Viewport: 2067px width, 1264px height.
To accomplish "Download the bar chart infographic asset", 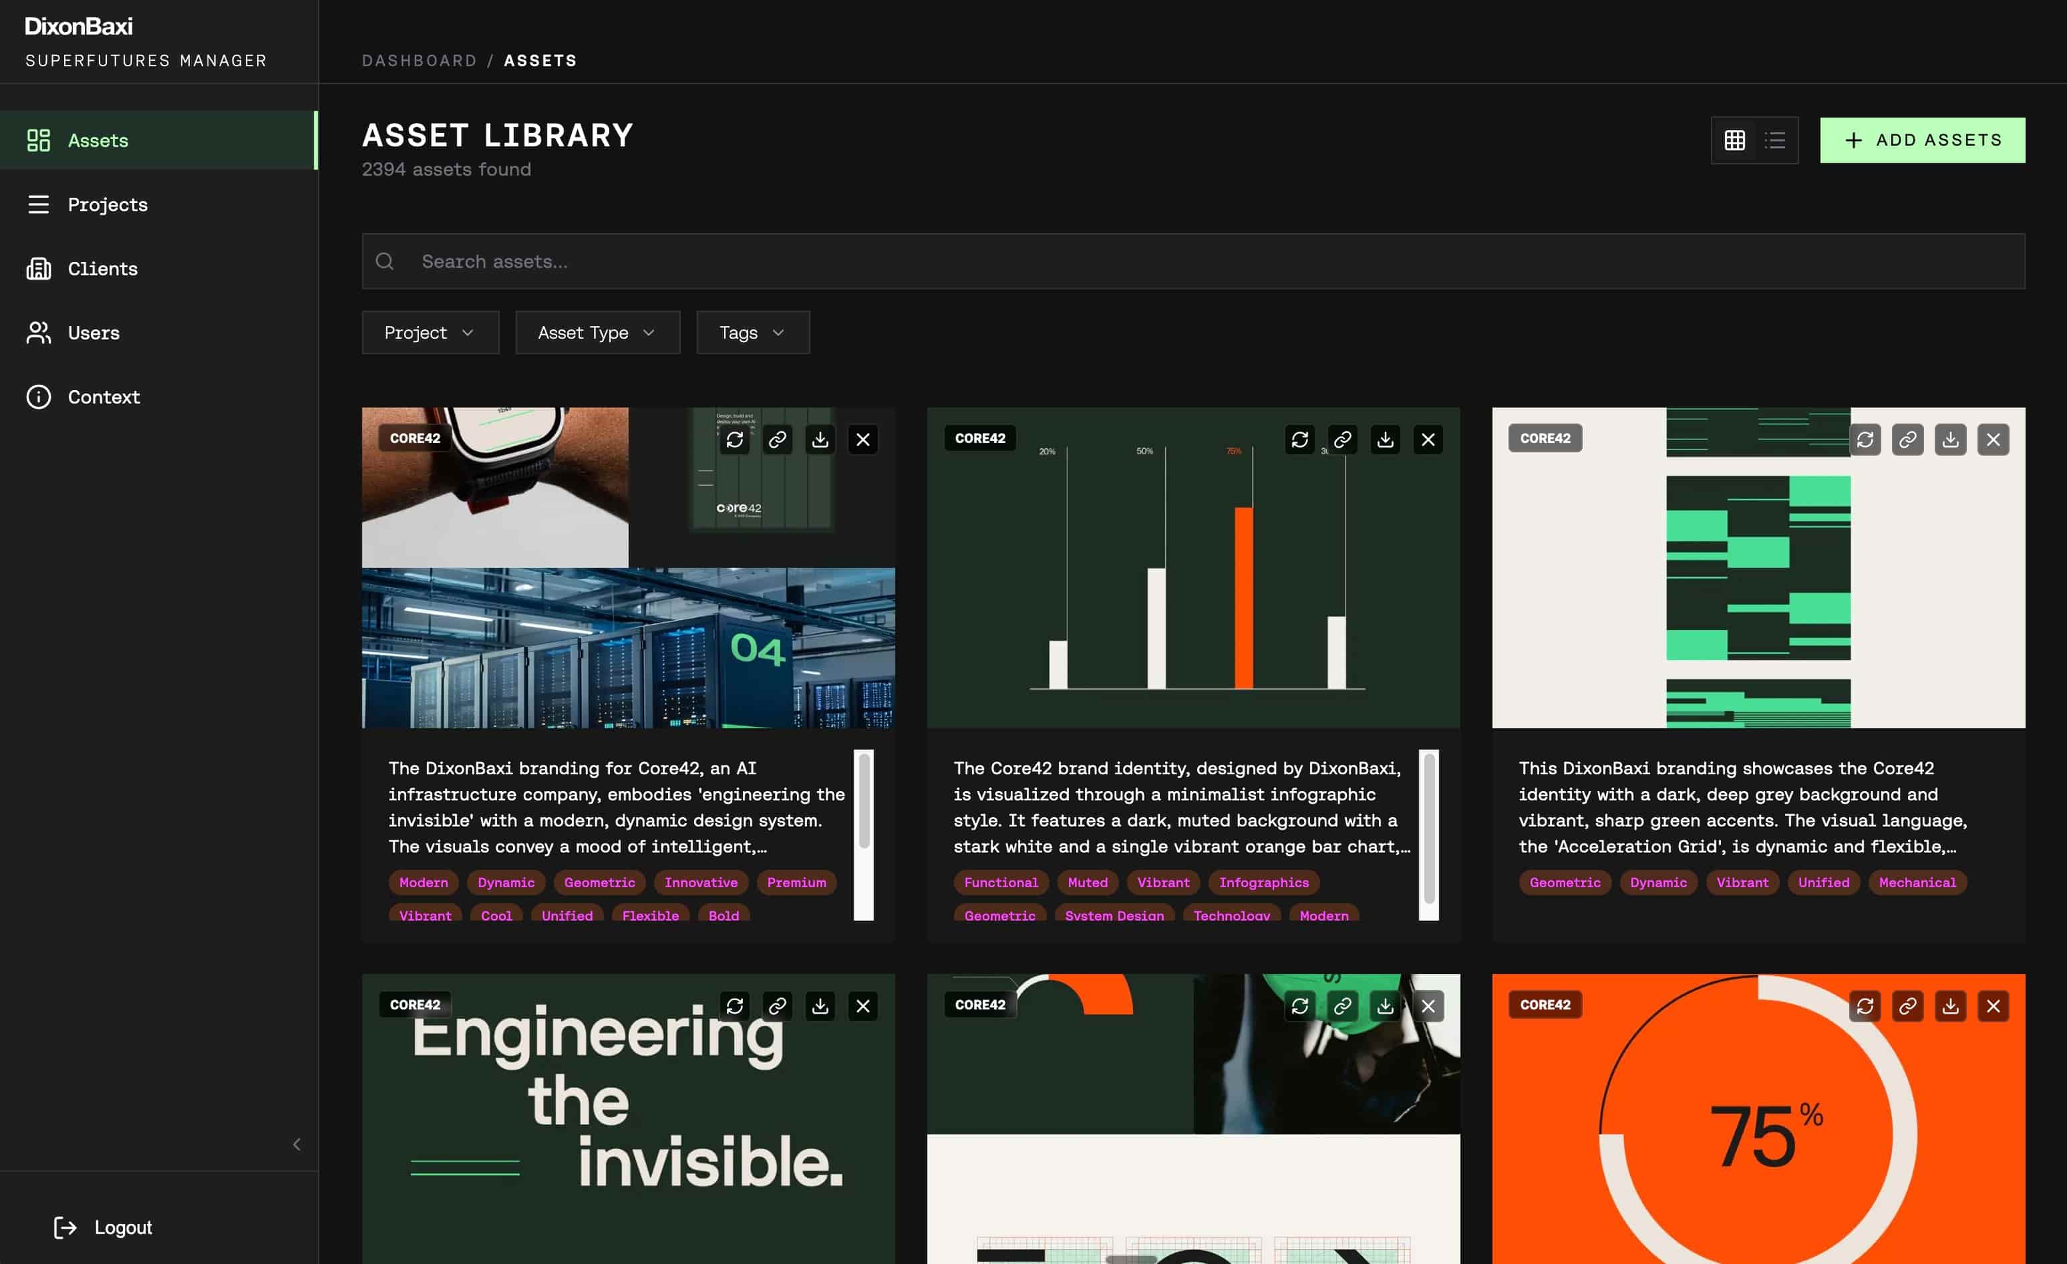I will pyautogui.click(x=1386, y=440).
